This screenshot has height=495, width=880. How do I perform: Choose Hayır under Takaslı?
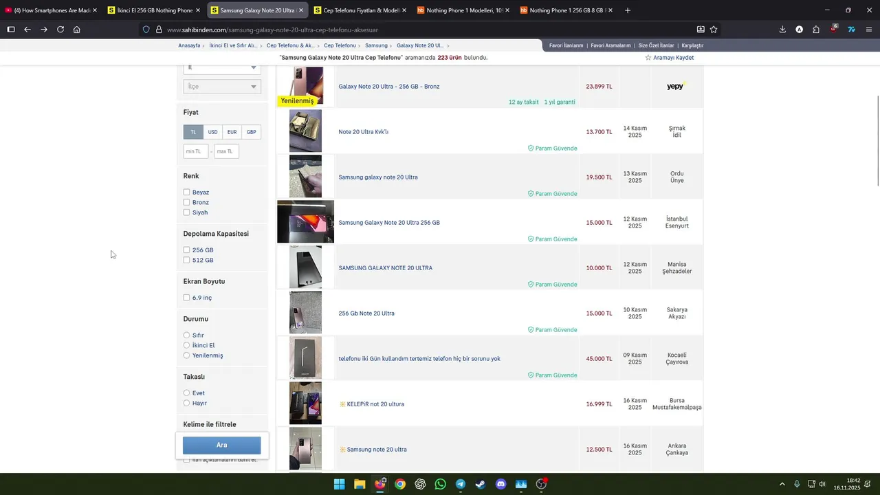[x=186, y=403]
